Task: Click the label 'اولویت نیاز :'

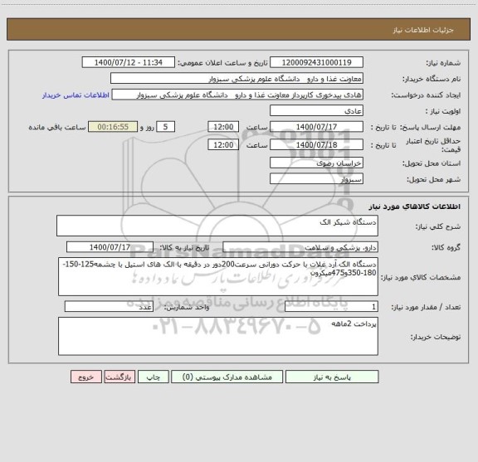Action: (x=443, y=111)
